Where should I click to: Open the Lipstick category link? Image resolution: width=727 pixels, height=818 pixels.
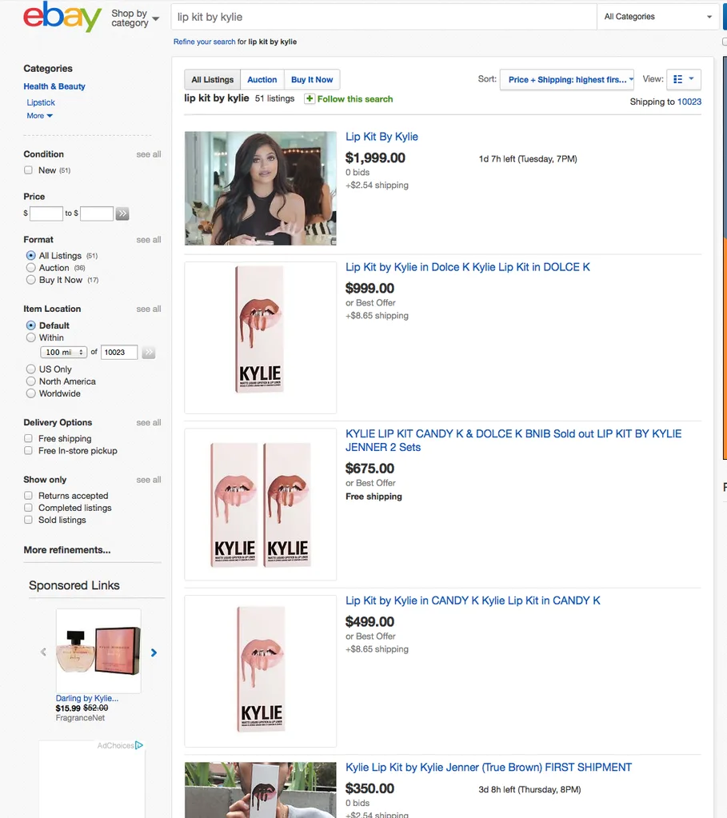click(41, 102)
